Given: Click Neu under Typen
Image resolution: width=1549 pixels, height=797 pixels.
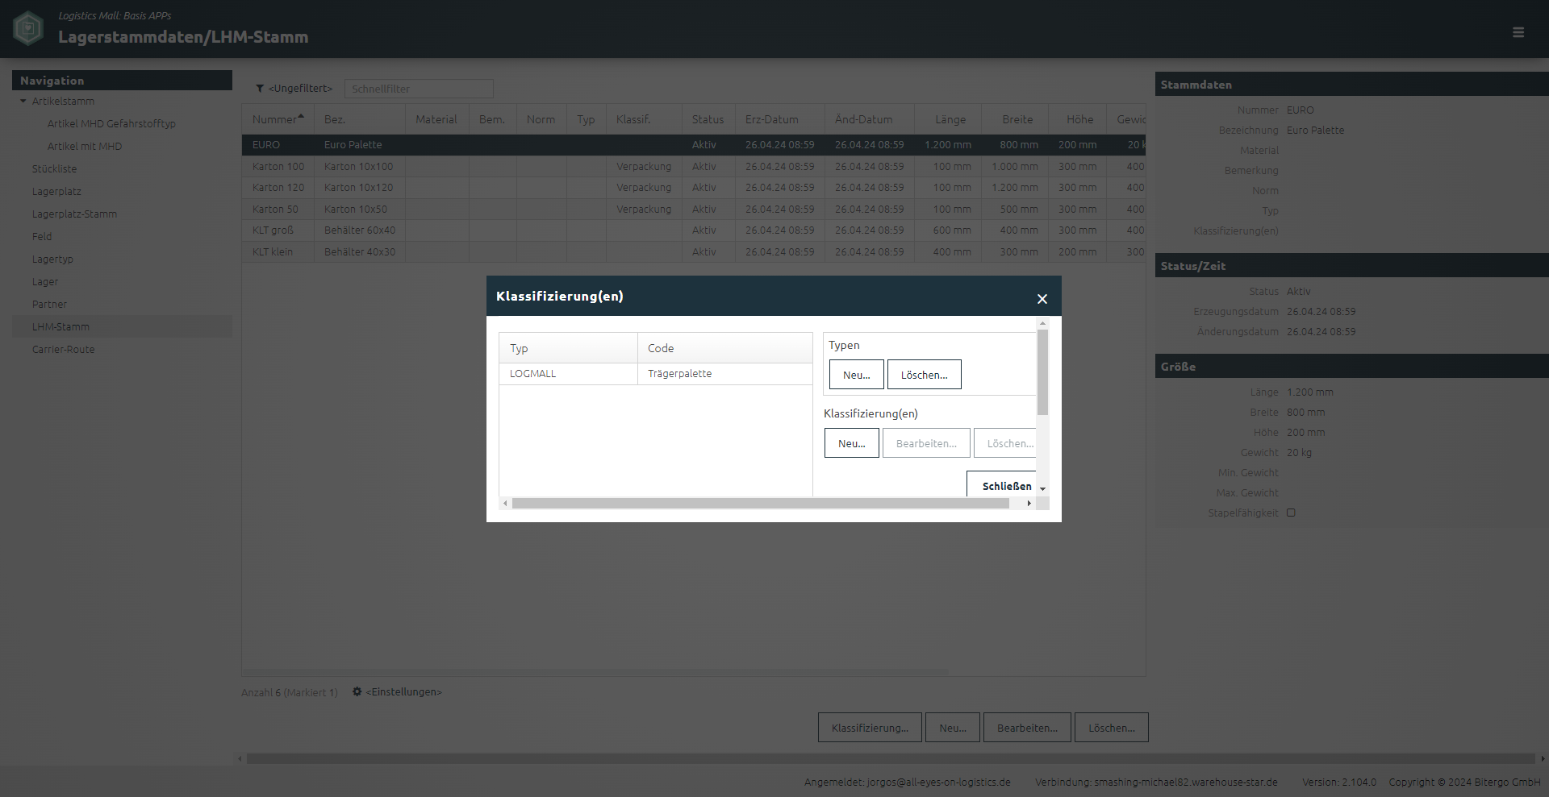Looking at the screenshot, I should [x=856, y=375].
